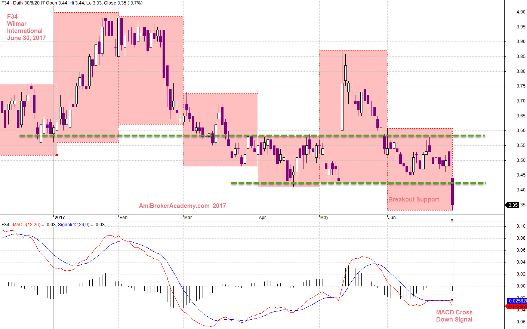This screenshot has width=527, height=329.
Task: Click the 3.80 price axis label
Action: (521, 71)
